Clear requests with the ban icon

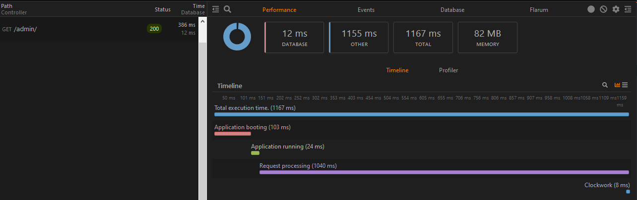(603, 9)
